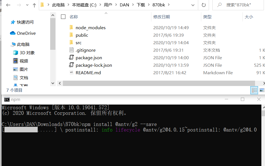Open the package.json file

click(89, 58)
